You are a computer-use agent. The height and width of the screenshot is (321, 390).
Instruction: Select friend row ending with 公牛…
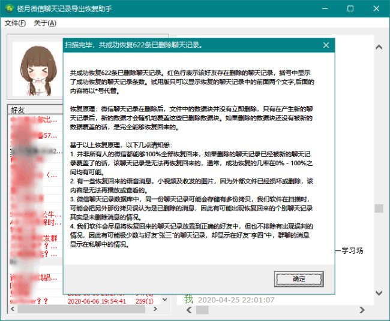click(35, 214)
